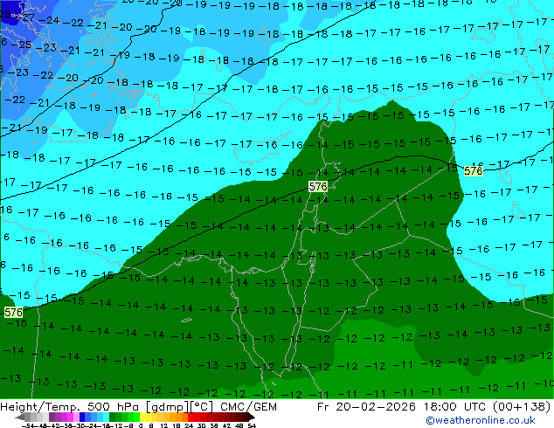Click the left arrow end of the color scale
Screen dimensions: 554x428
[x=19, y=417]
